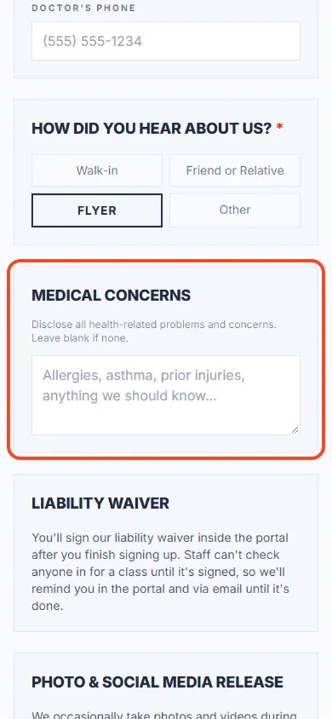Click the 'Disclose all health-related problems' helper text
This screenshot has height=719, width=332.
tap(154, 325)
